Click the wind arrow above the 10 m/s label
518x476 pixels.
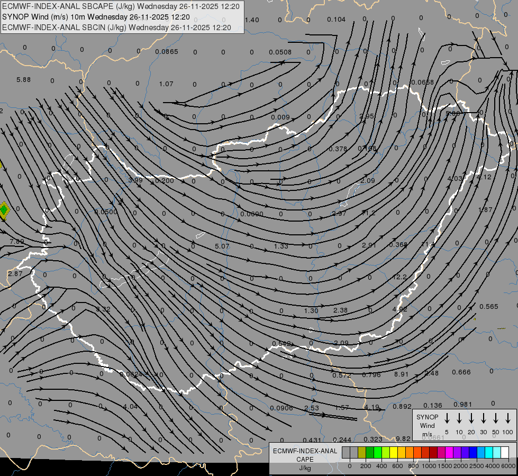point(459,418)
